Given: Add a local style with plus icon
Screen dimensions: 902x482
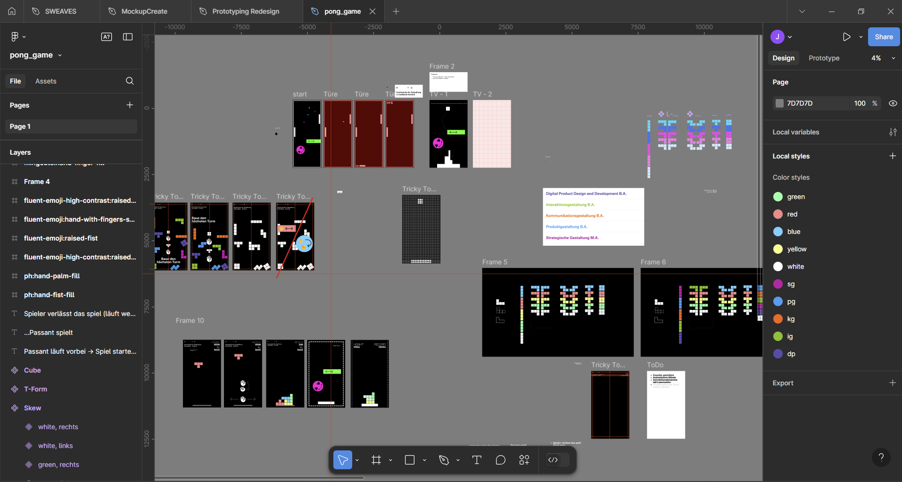Looking at the screenshot, I should 893,156.
